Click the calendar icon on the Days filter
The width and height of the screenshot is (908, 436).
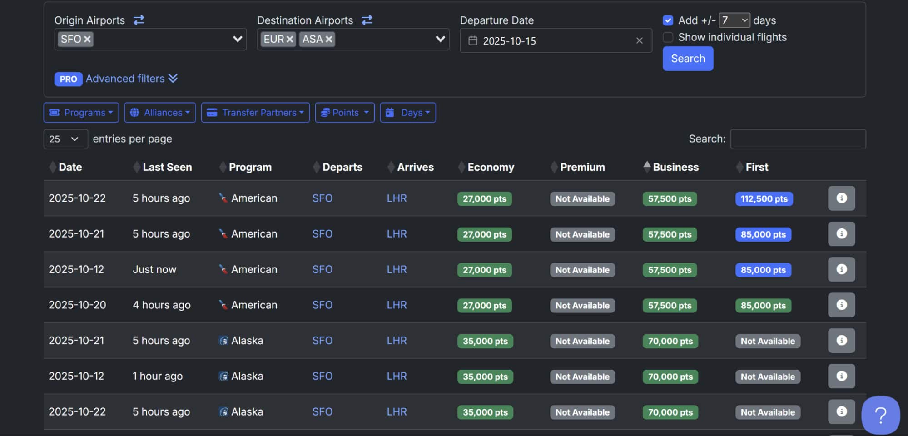(x=389, y=112)
